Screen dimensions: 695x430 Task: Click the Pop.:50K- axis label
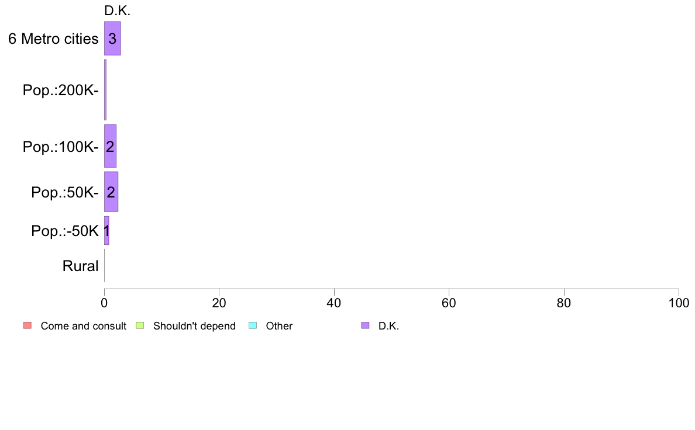click(x=65, y=192)
